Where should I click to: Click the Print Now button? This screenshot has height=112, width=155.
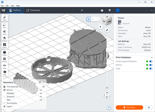click(x=129, y=107)
